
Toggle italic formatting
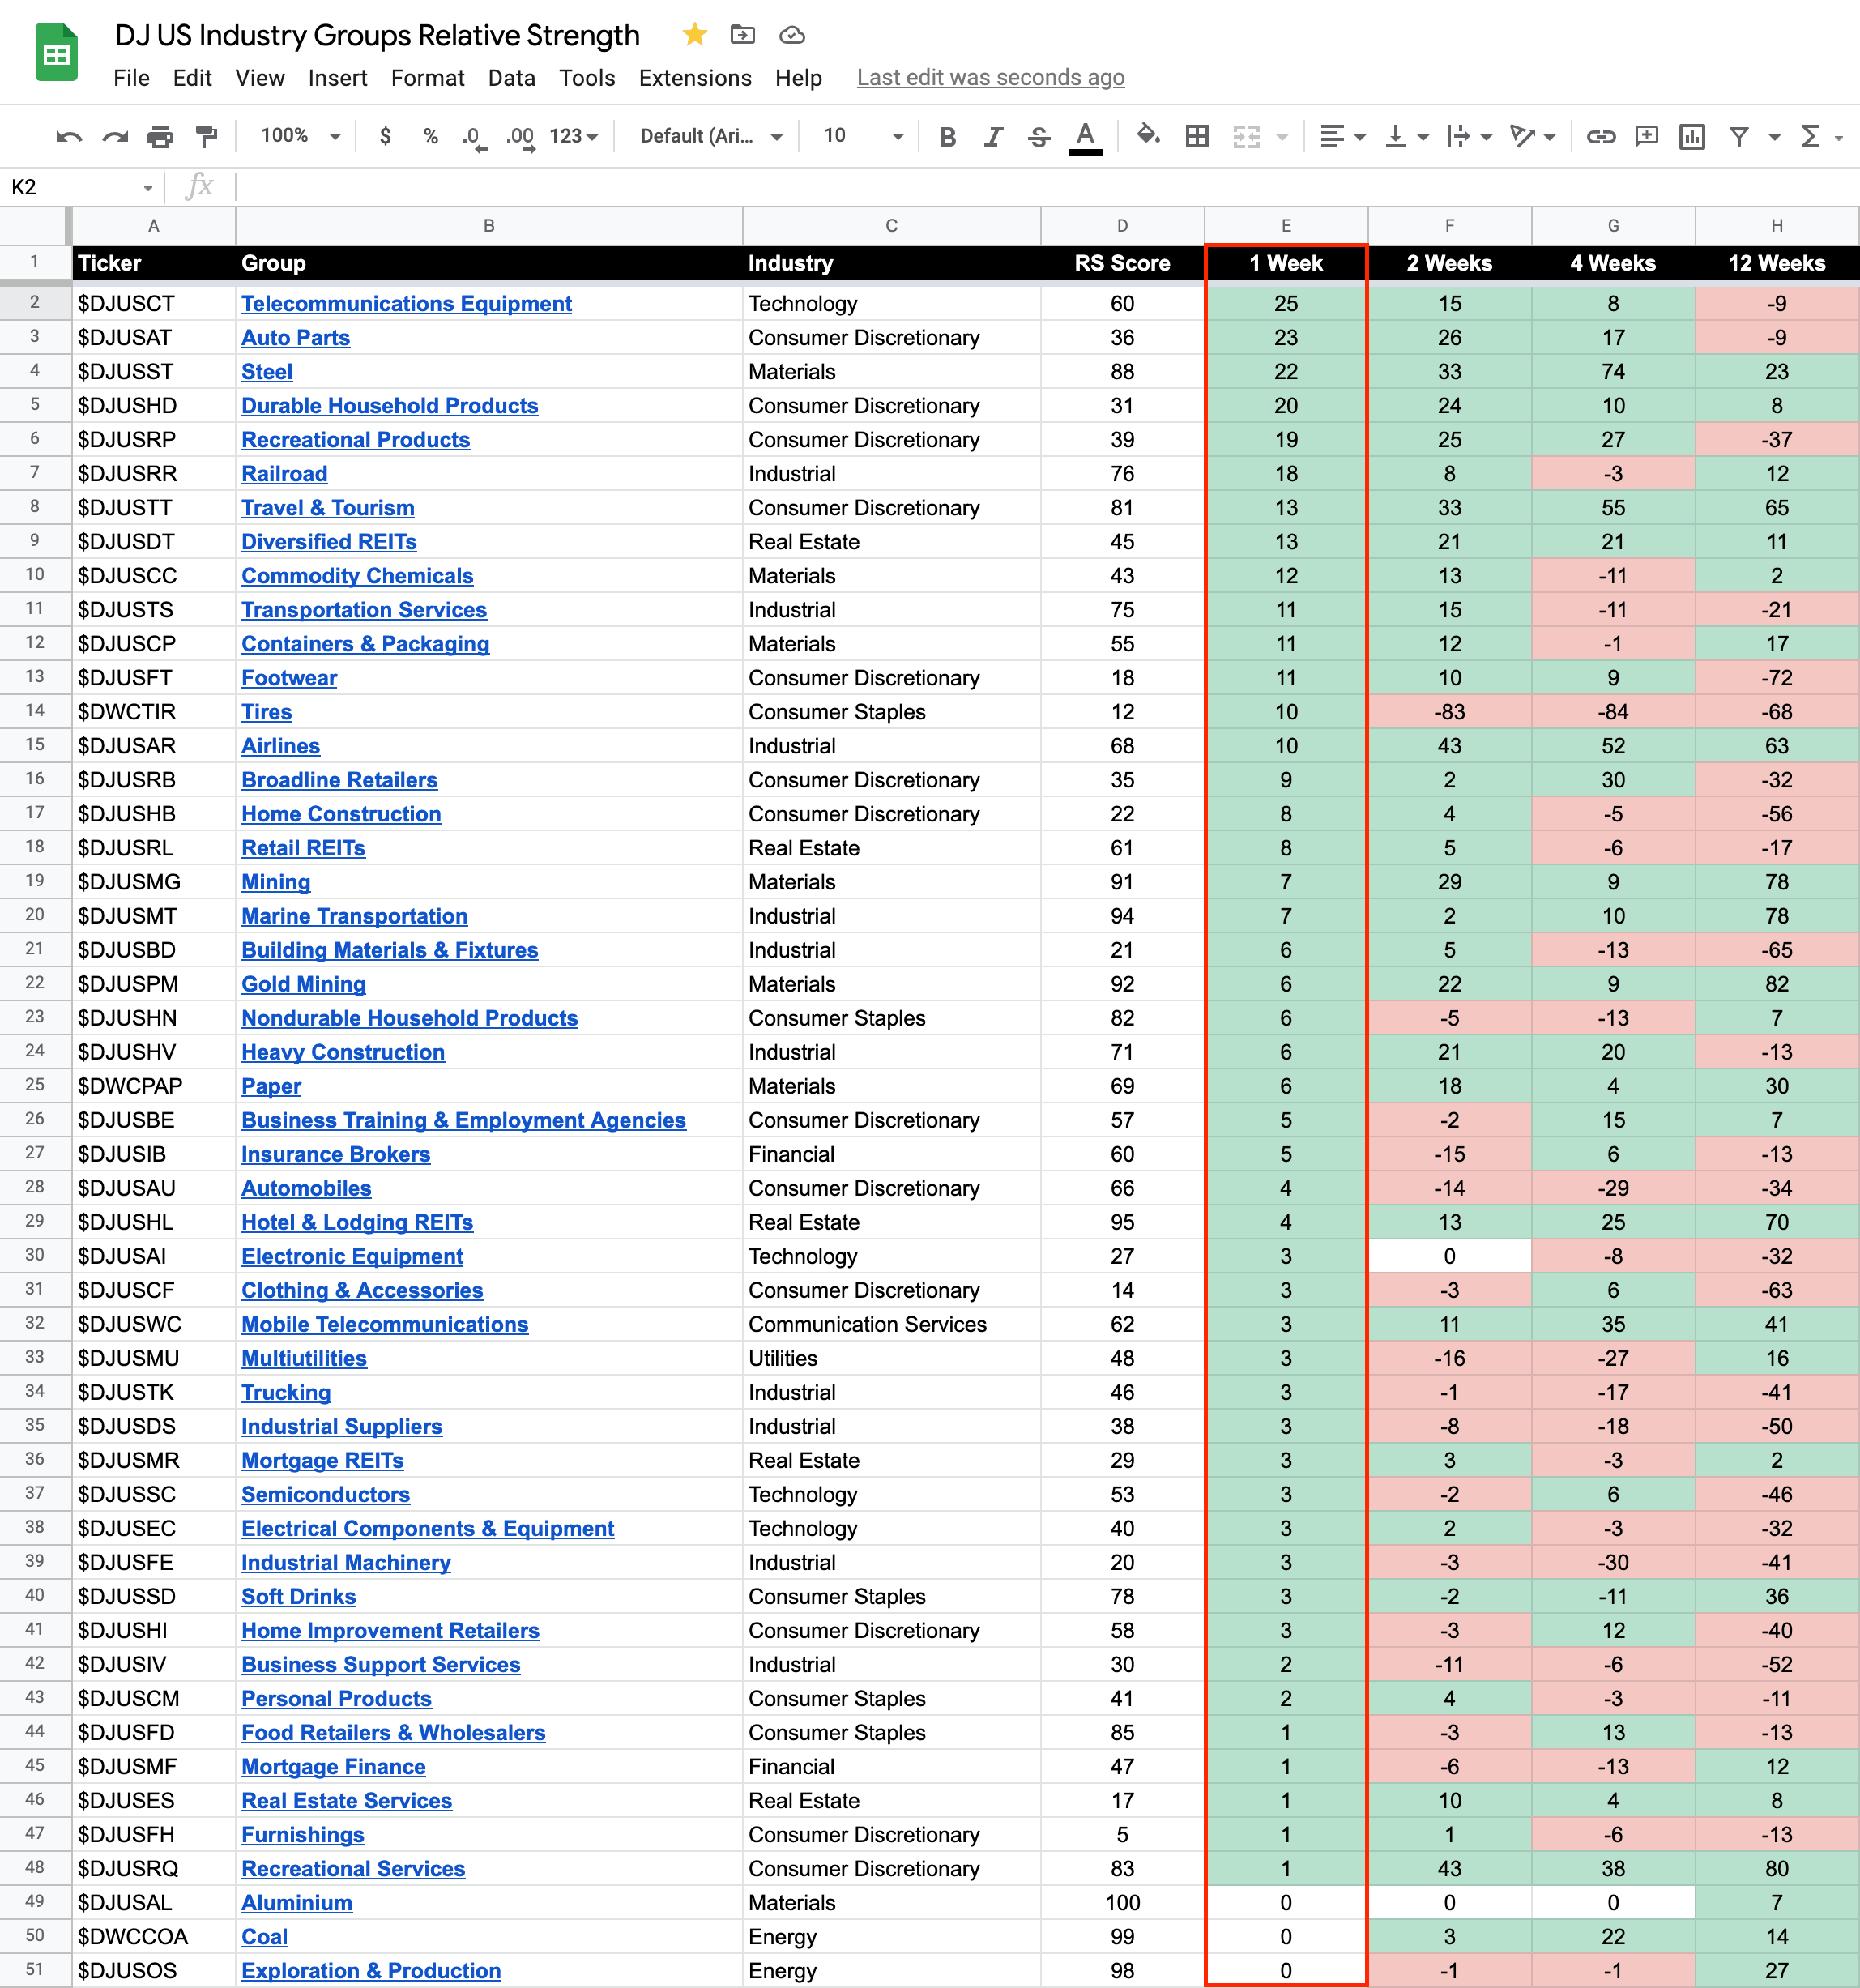[993, 137]
